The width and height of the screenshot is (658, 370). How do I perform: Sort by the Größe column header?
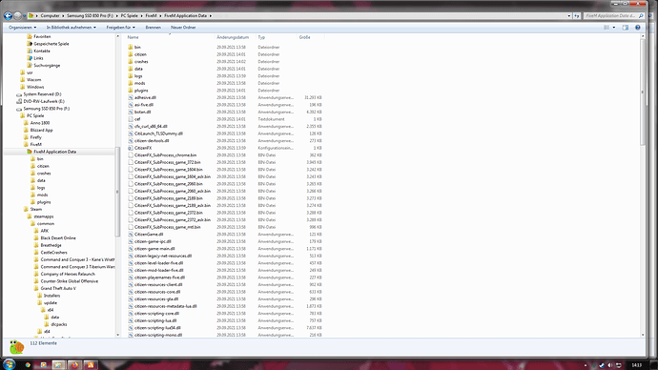(x=304, y=37)
